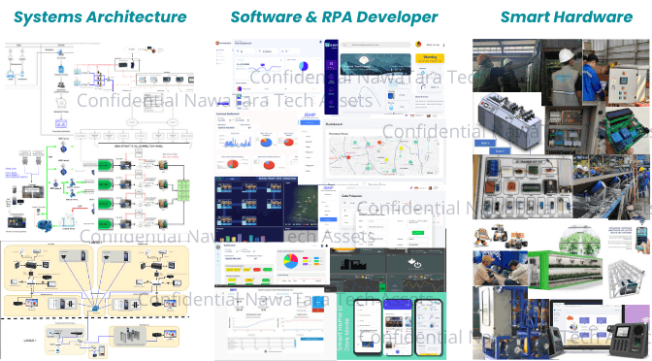Open the dashboard with multicolor pie chart

272,264
